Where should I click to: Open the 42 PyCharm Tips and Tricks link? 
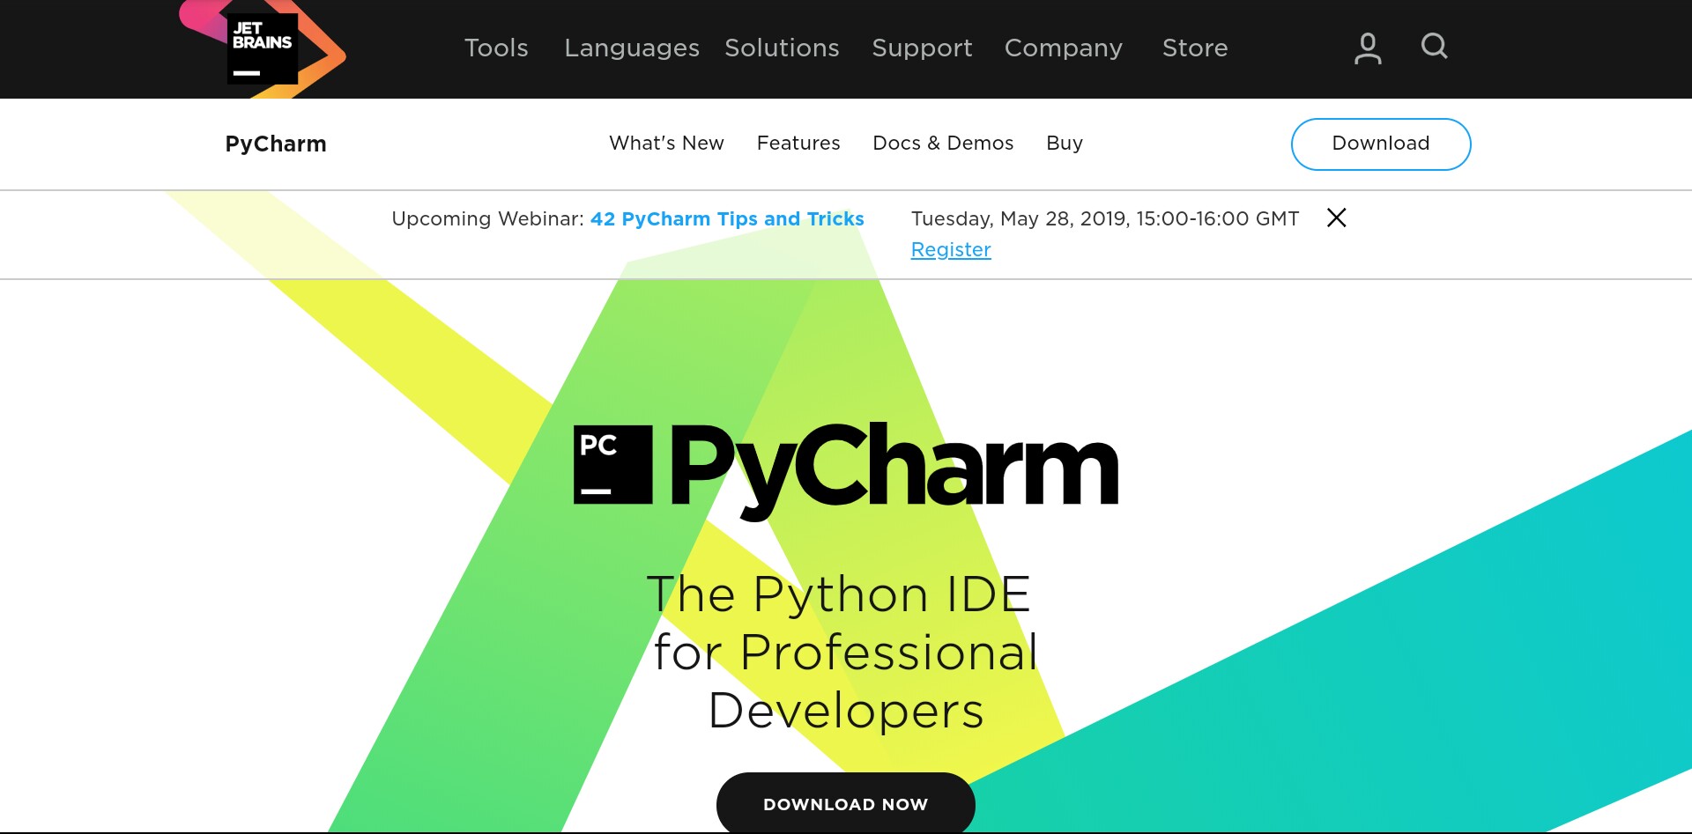tap(726, 219)
